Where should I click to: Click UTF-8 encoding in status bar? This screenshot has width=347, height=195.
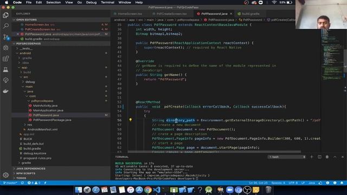point(293,183)
